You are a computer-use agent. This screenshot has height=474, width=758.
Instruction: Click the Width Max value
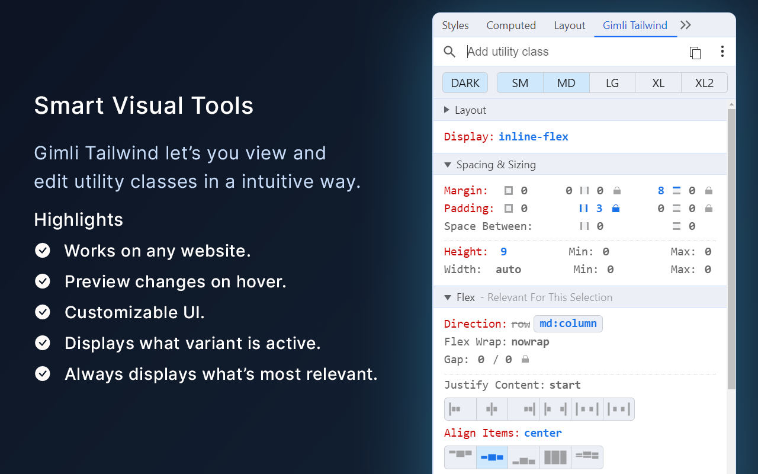pos(708,270)
